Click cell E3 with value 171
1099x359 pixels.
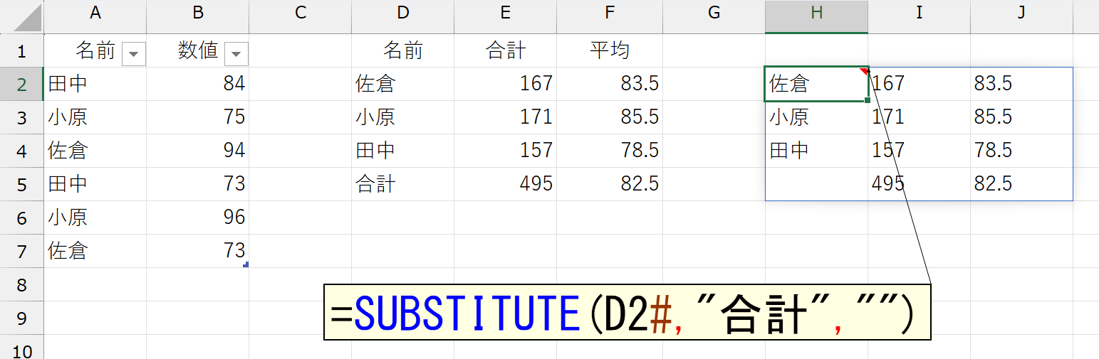[506, 117]
